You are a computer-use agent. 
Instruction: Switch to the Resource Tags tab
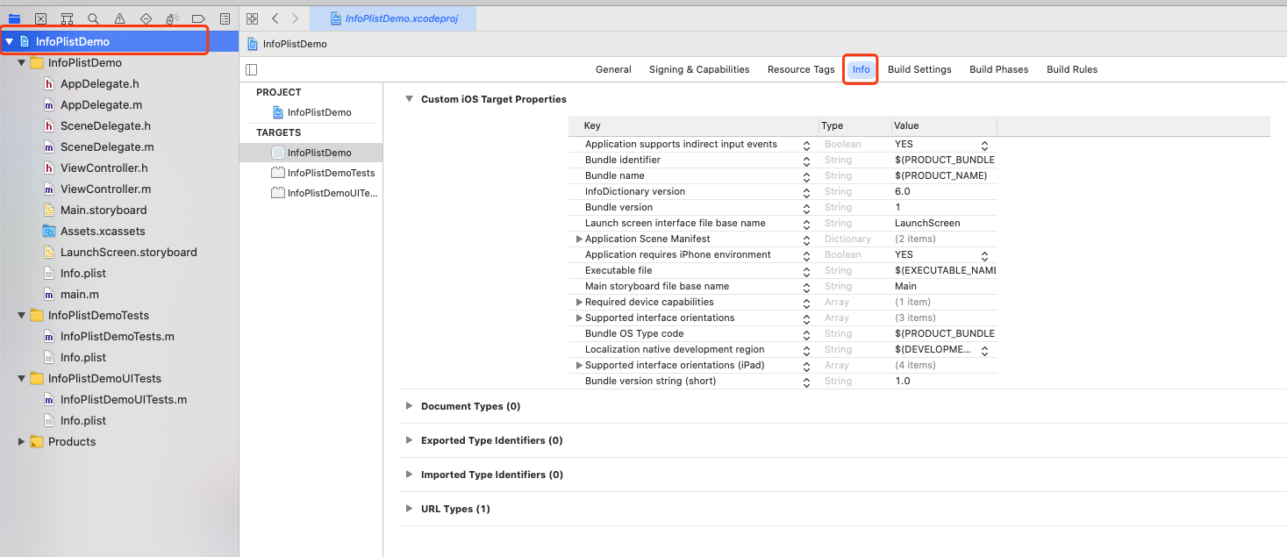[801, 69]
